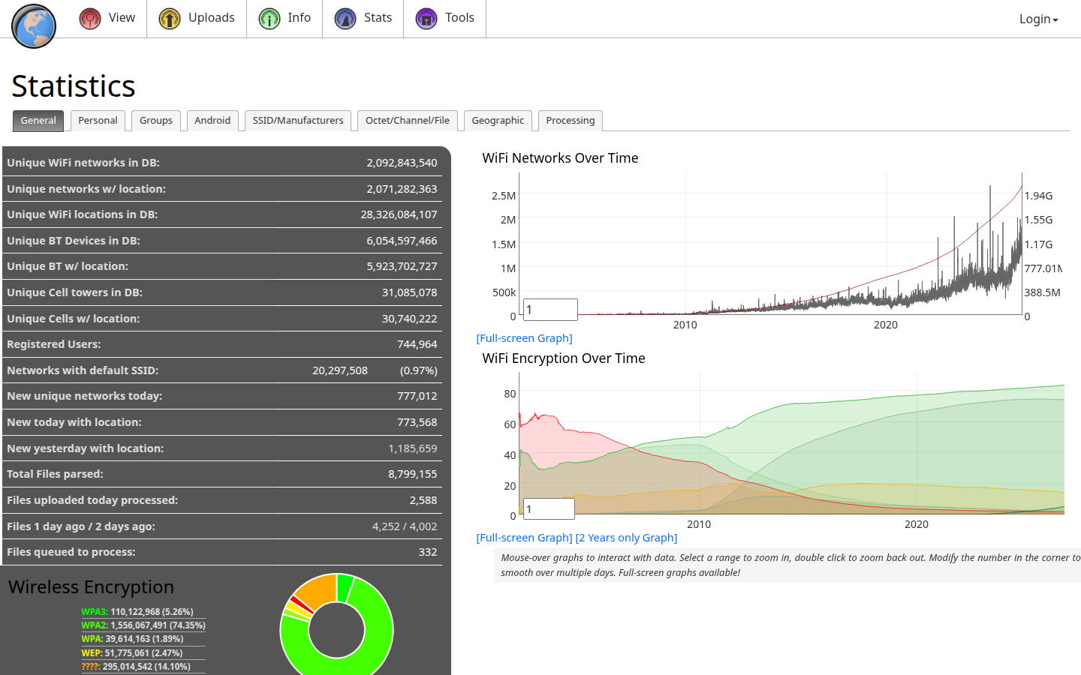
Task: Click the WPA2 encryption legend entry
Action: tap(143, 625)
